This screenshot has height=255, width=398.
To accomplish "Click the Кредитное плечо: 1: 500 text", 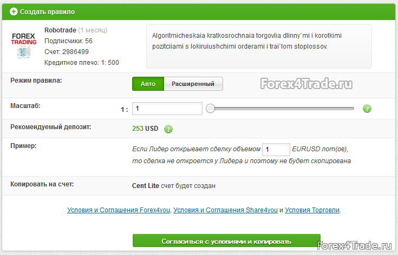I will tap(81, 63).
